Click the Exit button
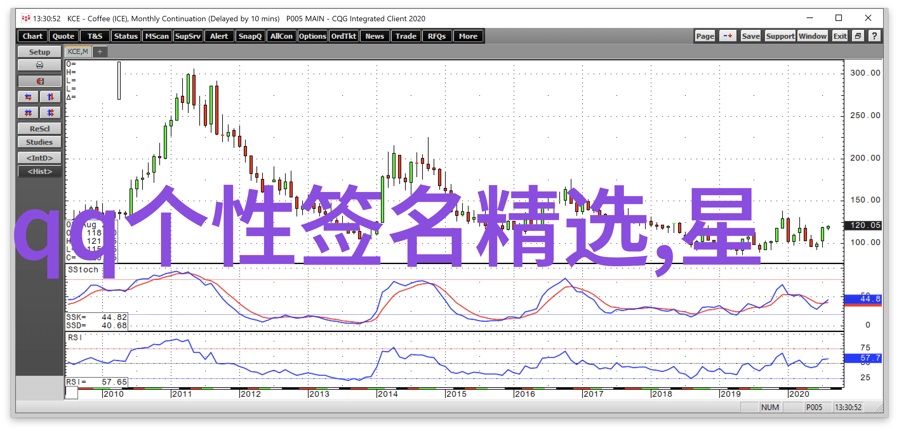899x431 pixels. 840,36
